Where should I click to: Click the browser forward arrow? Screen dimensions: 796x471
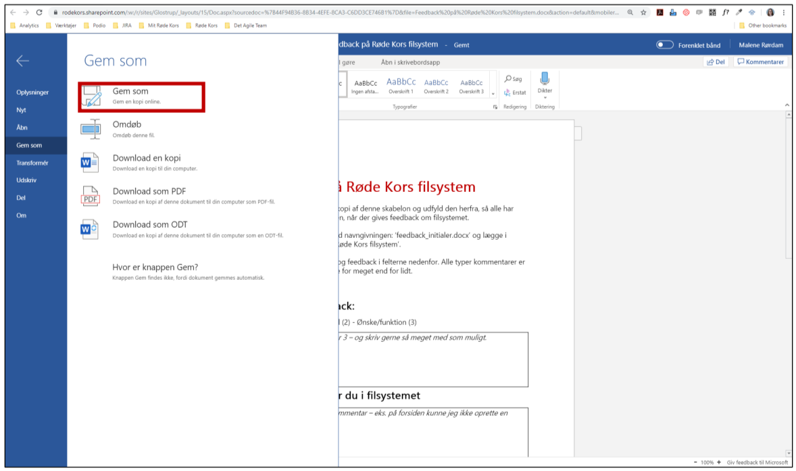26,12
